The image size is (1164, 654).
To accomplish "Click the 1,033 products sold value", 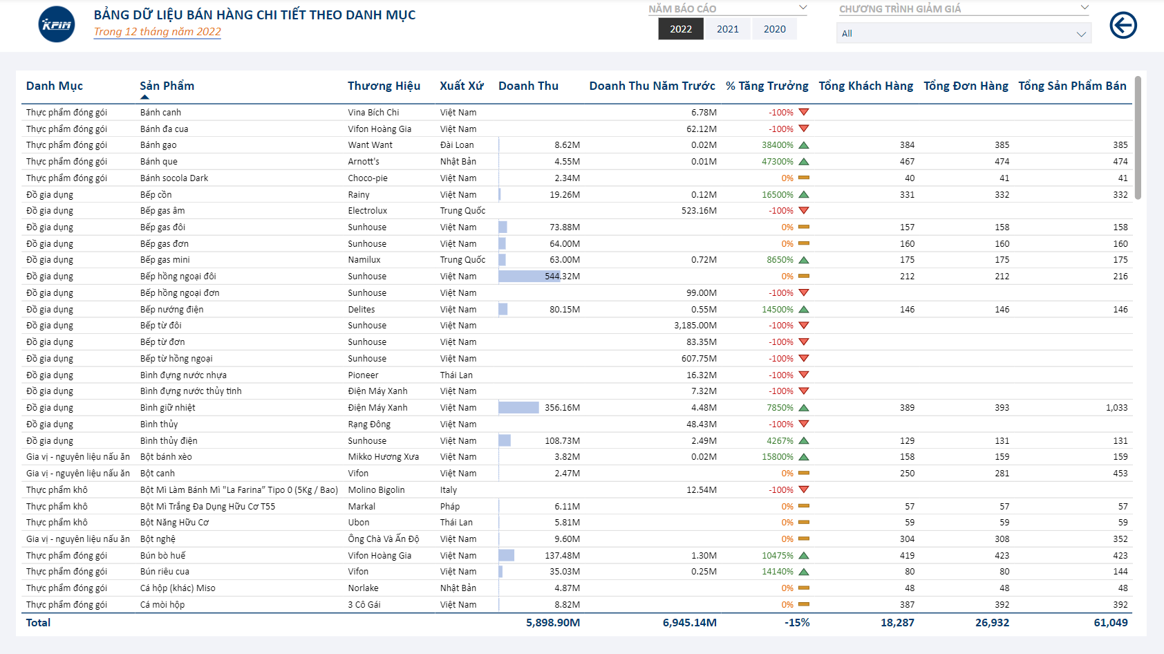I will 1116,408.
